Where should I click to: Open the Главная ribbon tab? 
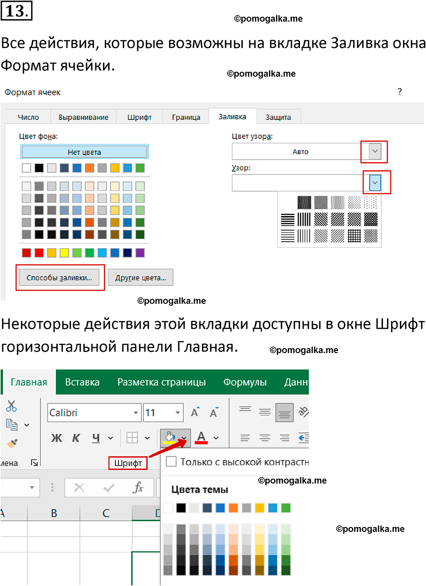coord(29,382)
